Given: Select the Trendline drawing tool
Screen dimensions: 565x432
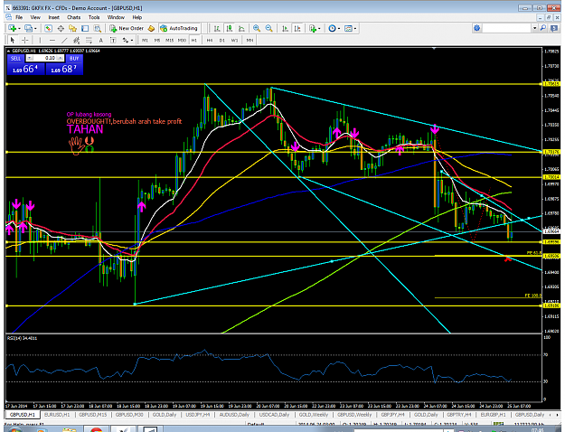Looking at the screenshot, I should click(x=64, y=40).
